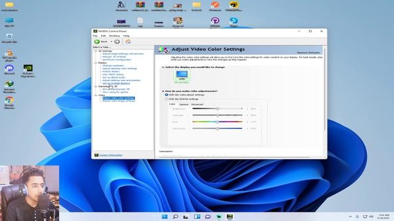The height and width of the screenshot is (221, 394).
Task: Collapse the Display tree node
Action: click(x=96, y=63)
